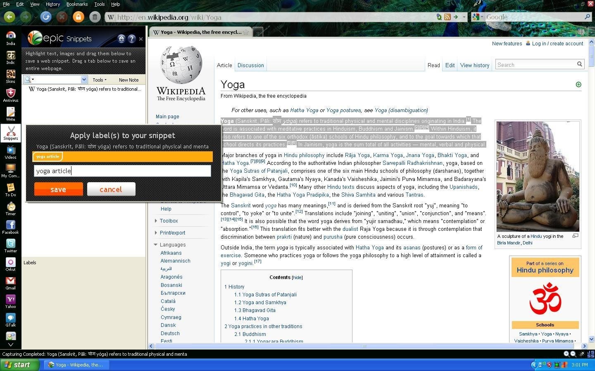
Task: Launch the Antivirus sidebar tool
Action: (11, 94)
